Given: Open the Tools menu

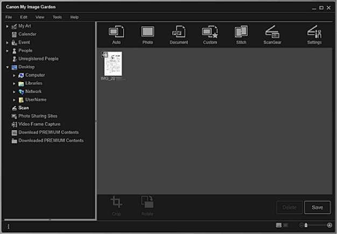Looking at the screenshot, I should [x=57, y=17].
